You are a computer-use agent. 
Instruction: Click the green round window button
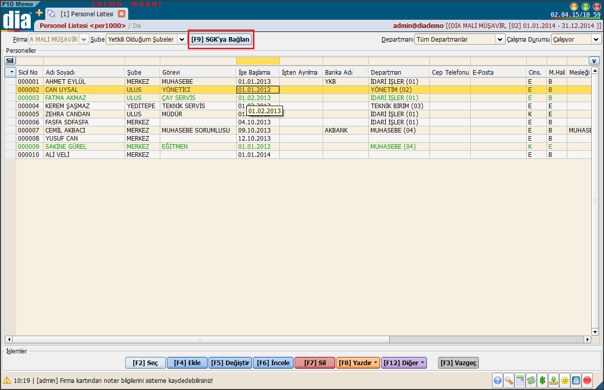click(586, 7)
